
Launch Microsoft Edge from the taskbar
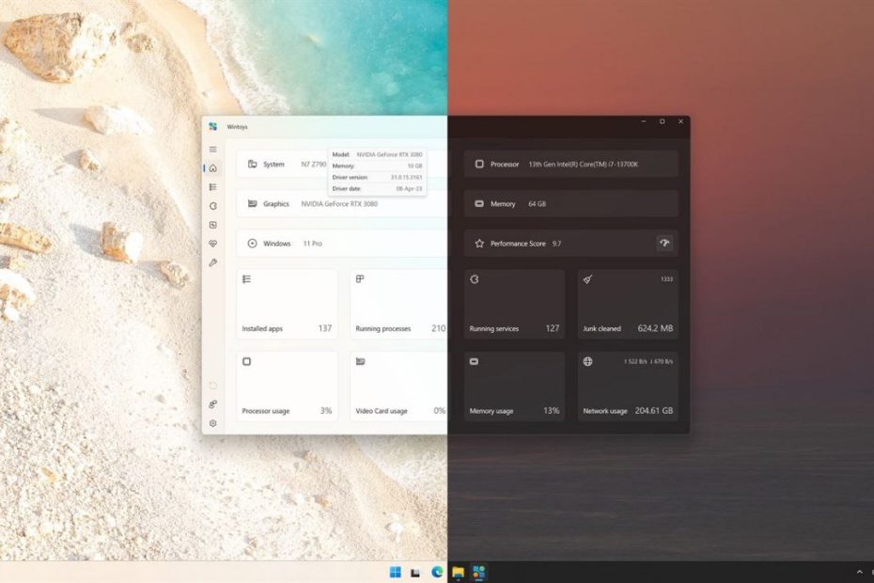click(437, 572)
